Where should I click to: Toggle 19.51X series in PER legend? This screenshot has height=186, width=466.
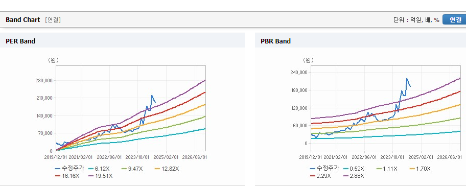click(x=100, y=176)
